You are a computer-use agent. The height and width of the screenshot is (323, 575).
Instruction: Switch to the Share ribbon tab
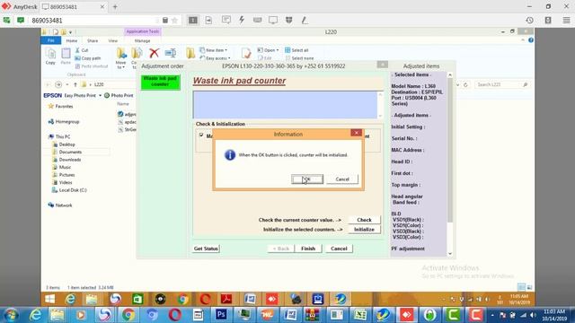[93, 40]
